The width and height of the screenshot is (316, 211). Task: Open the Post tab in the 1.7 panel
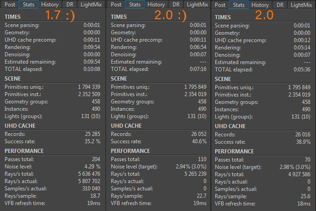coord(10,4)
